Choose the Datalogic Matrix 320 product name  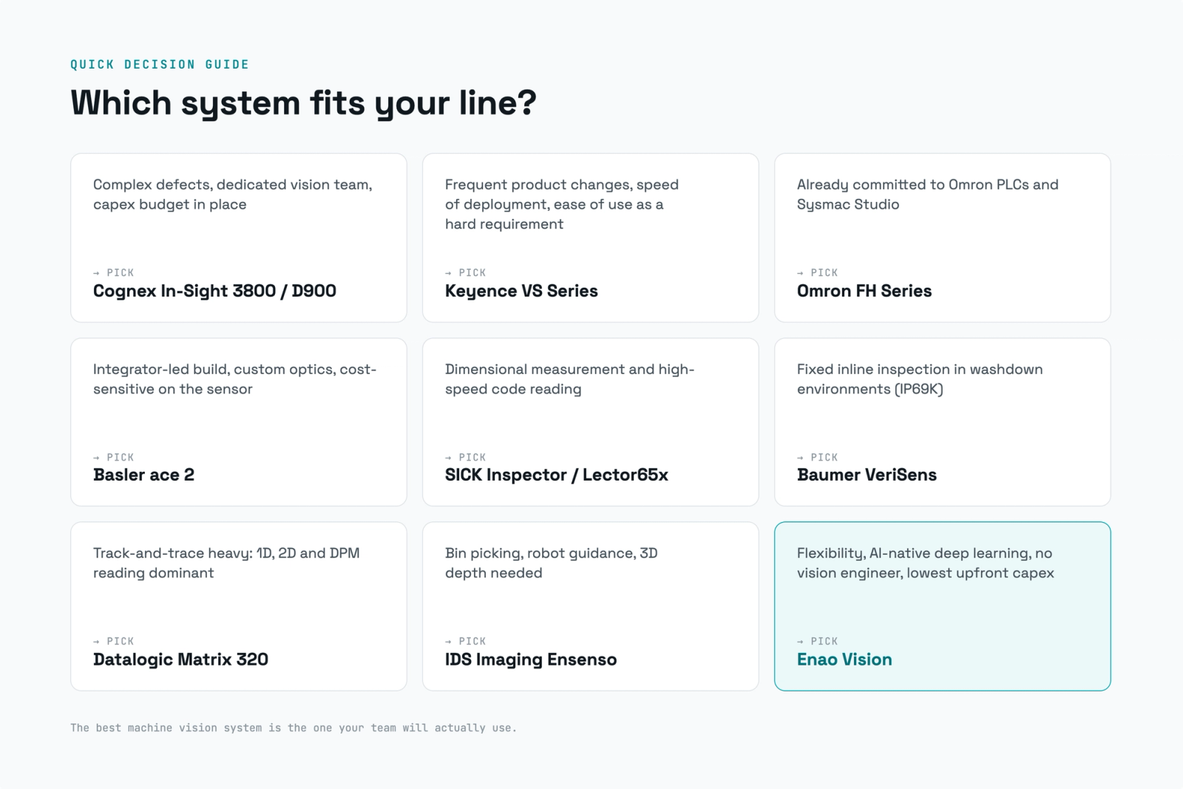click(180, 659)
